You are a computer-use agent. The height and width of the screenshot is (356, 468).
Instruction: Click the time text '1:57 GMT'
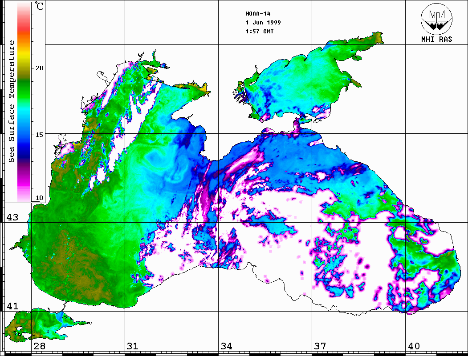(x=259, y=31)
